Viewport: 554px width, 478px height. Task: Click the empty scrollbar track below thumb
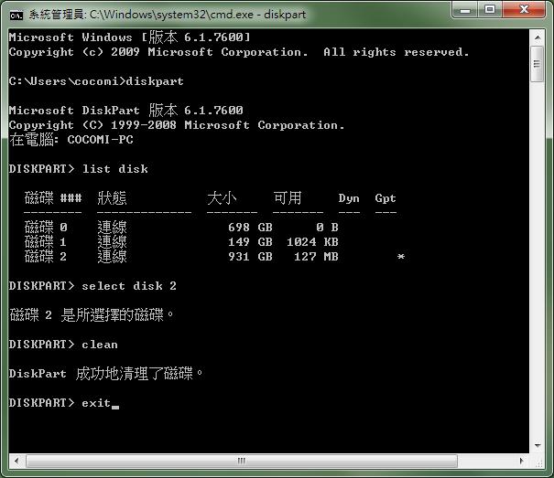[x=538, y=274]
